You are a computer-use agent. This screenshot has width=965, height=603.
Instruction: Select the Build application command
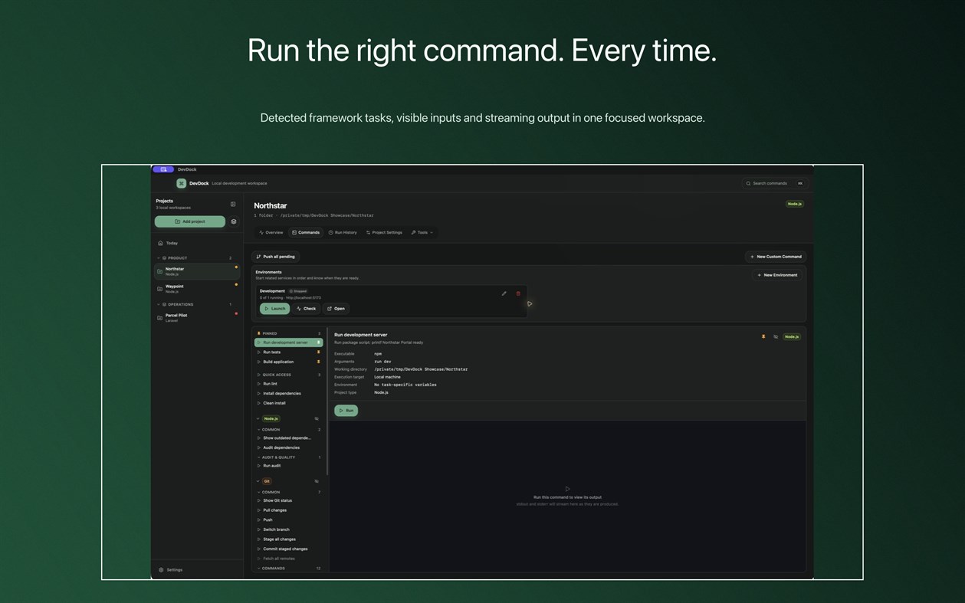(x=288, y=362)
